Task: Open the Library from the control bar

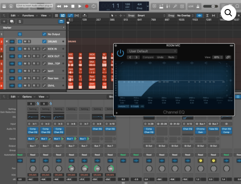Action: click(4, 6)
